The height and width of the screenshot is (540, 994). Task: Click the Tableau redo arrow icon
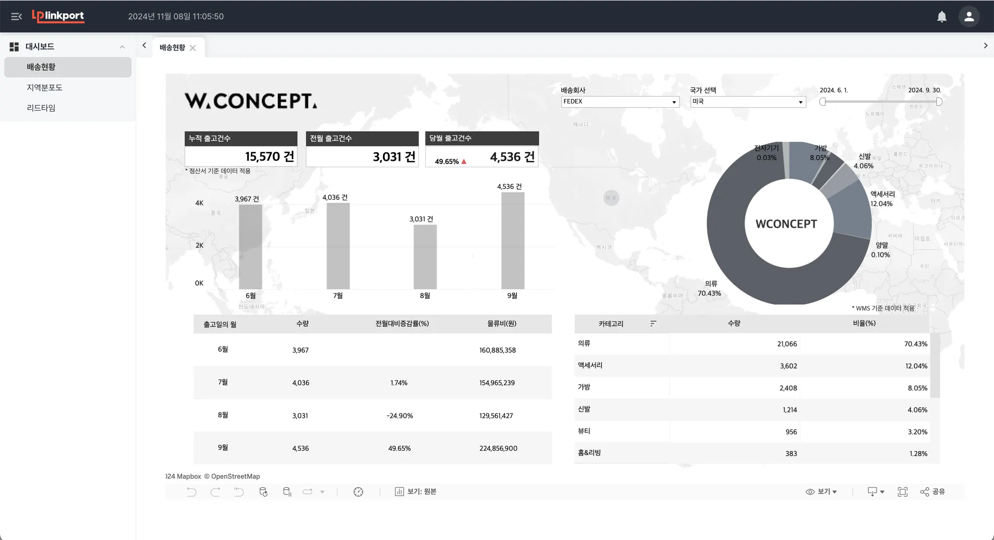point(215,491)
